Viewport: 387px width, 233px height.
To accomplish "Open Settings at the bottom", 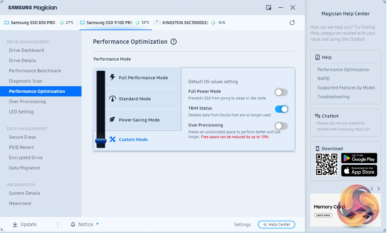I will click(x=242, y=225).
